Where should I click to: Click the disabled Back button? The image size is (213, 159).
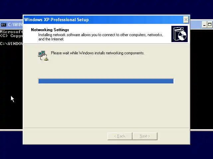(120, 136)
